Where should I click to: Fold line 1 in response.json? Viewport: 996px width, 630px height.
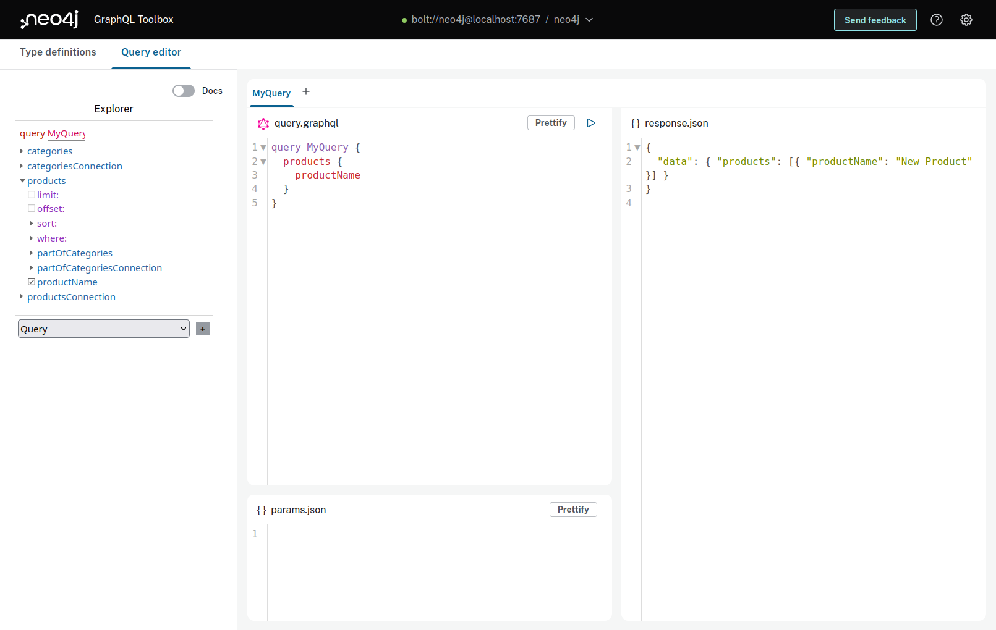637,148
